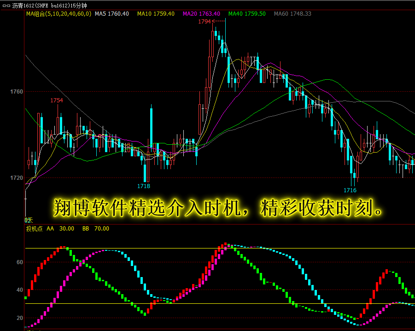Viewport: 415px width, 331px height.
Task: Click the link icon beside the chart title
Action: tap(6, 6)
